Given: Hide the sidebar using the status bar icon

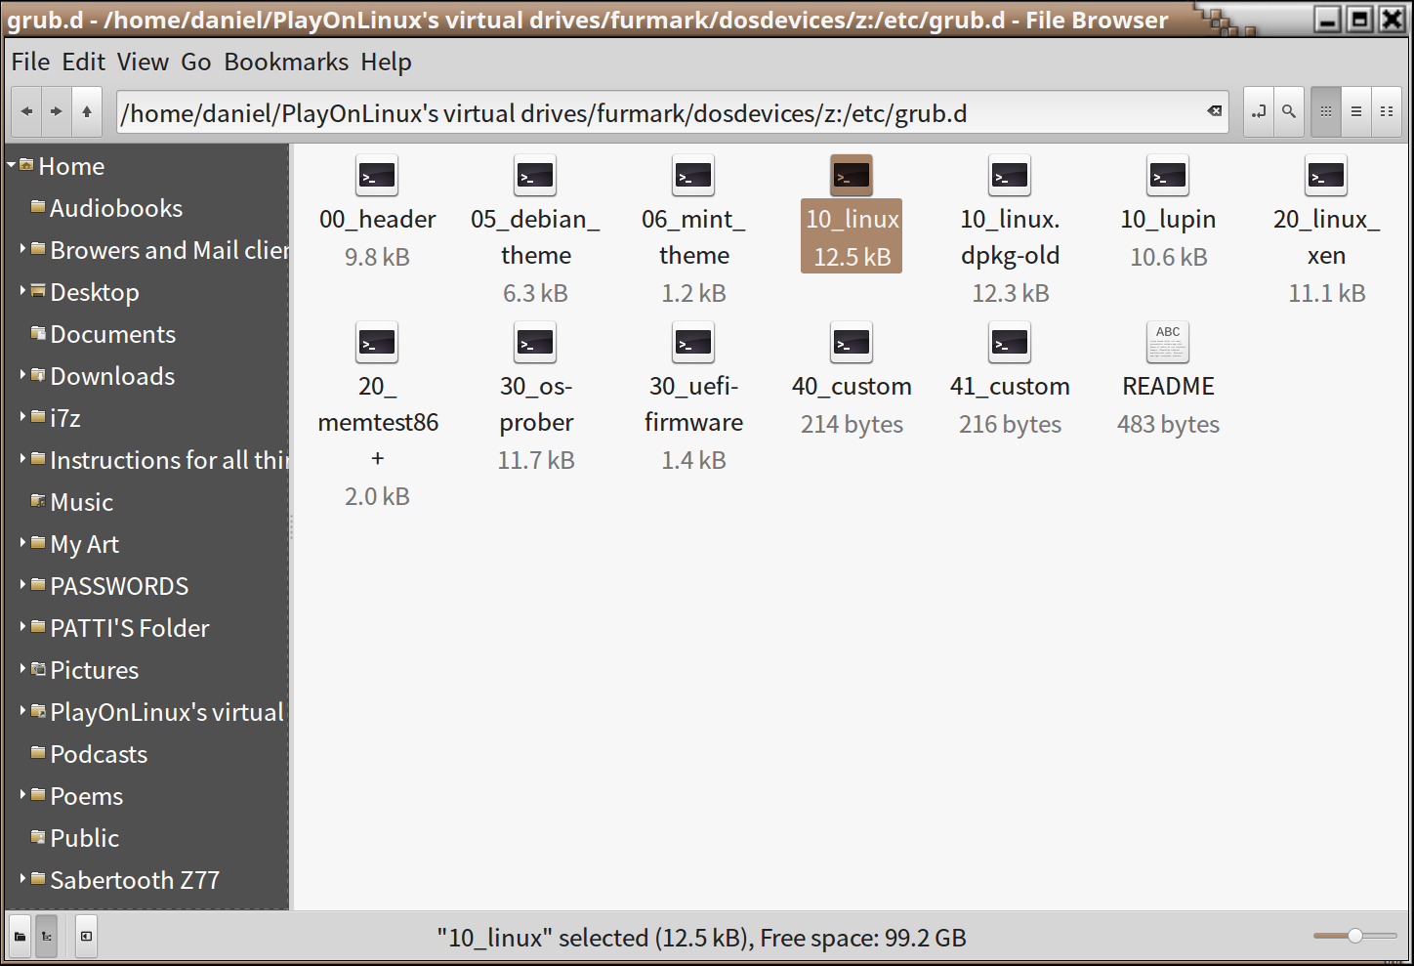Looking at the screenshot, I should coord(86,936).
